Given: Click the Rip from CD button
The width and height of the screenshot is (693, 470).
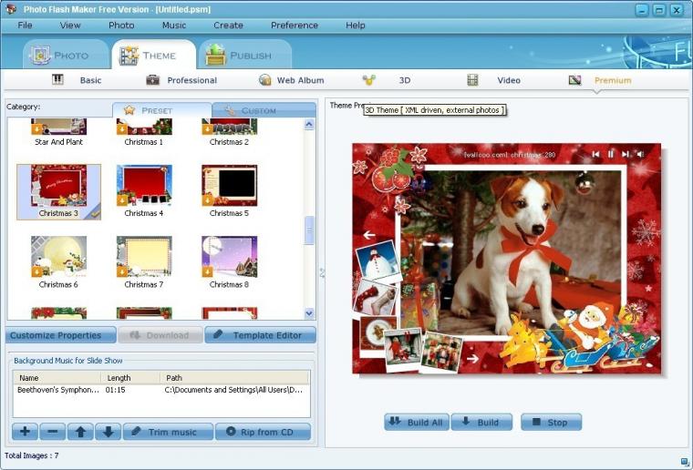Looking at the screenshot, I should (x=263, y=432).
